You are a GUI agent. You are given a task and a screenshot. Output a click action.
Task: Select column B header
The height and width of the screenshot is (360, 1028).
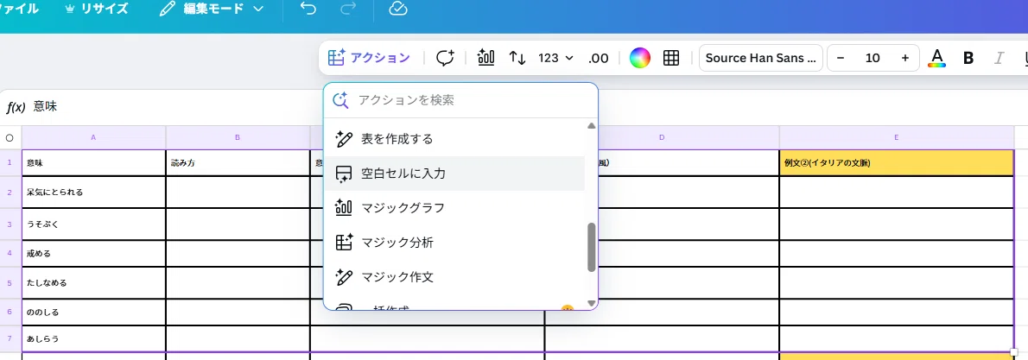click(x=238, y=138)
